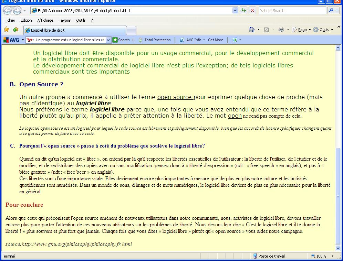Click the "Pour conclure" heading
Screen dimensions: 343x261
point(24,205)
